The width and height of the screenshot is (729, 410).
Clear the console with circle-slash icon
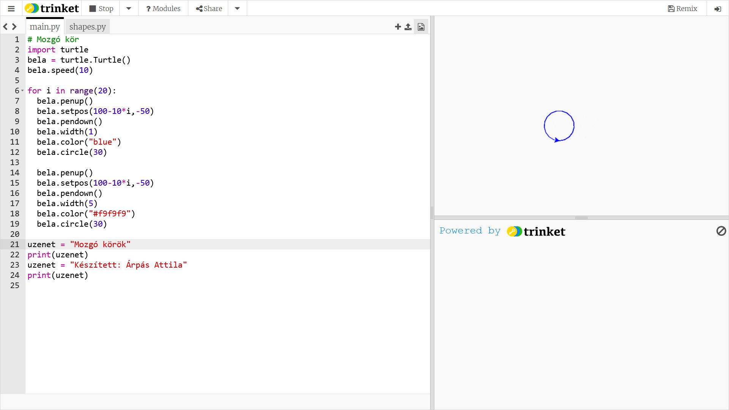(721, 231)
